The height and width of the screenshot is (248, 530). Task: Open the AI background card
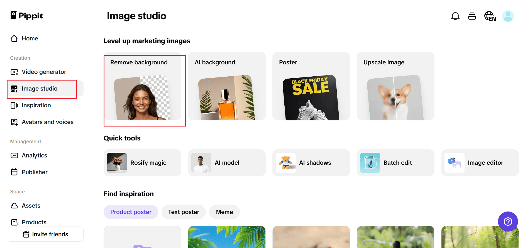coord(227,86)
